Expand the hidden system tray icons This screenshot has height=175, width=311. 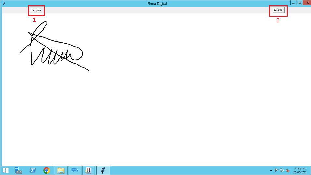(271, 170)
